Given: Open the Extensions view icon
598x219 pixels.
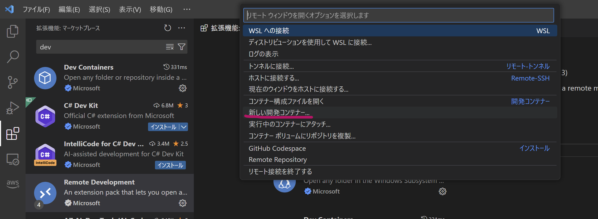Looking at the screenshot, I should pyautogui.click(x=12, y=134).
